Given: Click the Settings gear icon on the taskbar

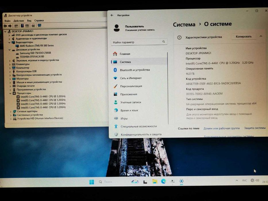Looking at the screenshot, I should [x=181, y=181].
